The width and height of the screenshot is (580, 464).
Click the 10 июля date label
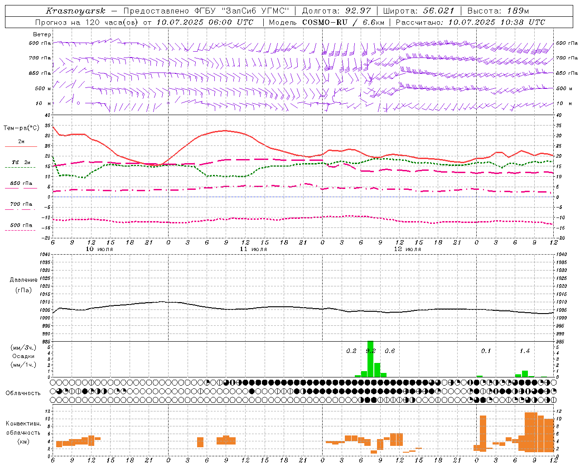coord(100,249)
